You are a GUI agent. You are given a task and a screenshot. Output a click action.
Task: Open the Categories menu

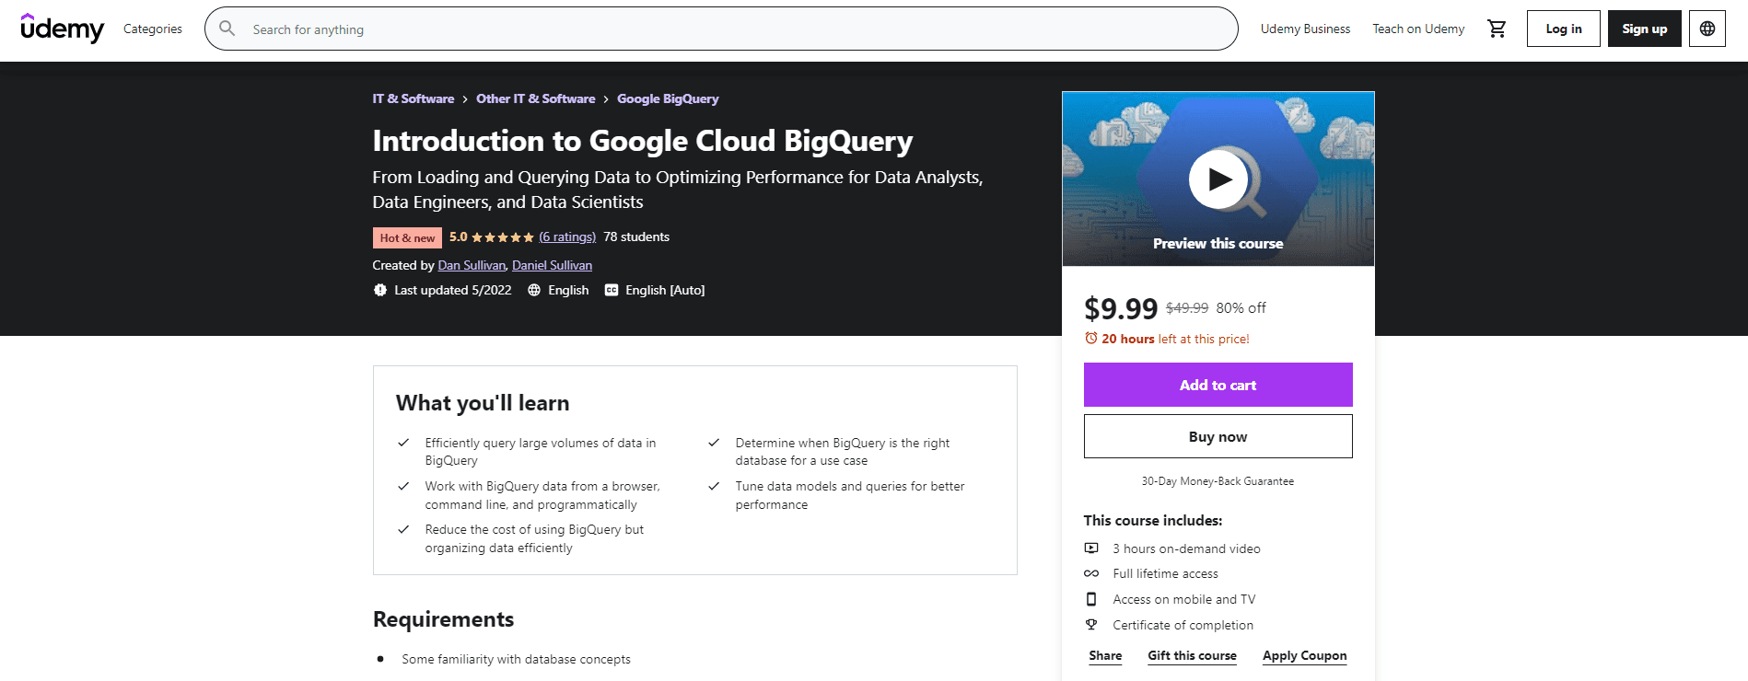(153, 29)
